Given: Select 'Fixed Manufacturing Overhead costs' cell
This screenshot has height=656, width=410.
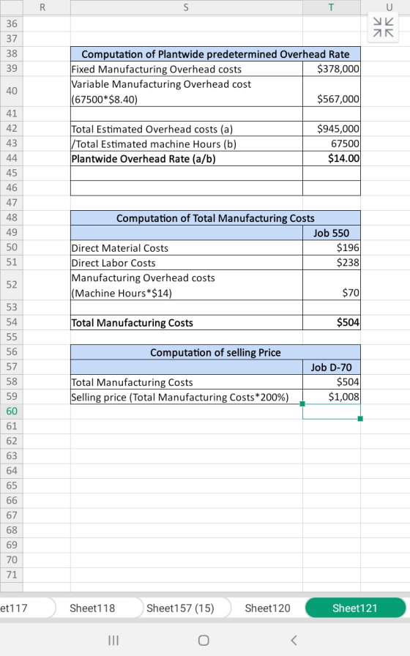Looking at the screenshot, I should click(187, 69).
